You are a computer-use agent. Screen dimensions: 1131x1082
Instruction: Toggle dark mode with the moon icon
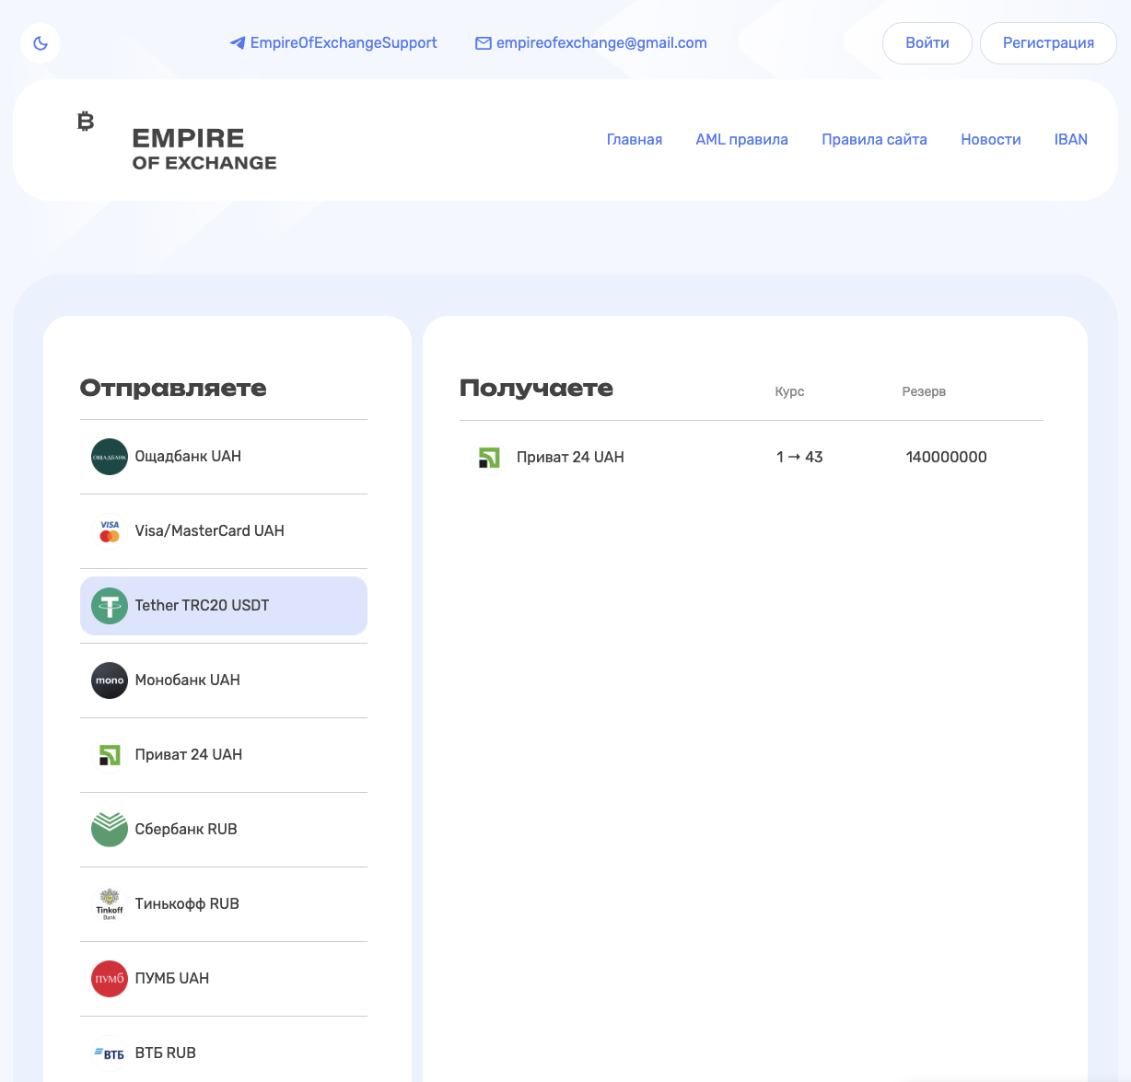[x=41, y=43]
